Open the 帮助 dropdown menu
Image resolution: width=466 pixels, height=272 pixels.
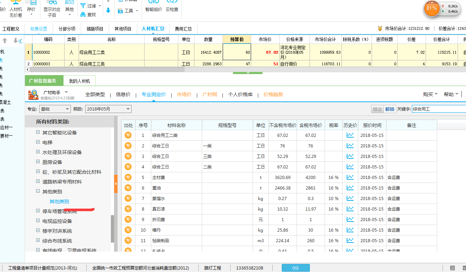coord(451,94)
